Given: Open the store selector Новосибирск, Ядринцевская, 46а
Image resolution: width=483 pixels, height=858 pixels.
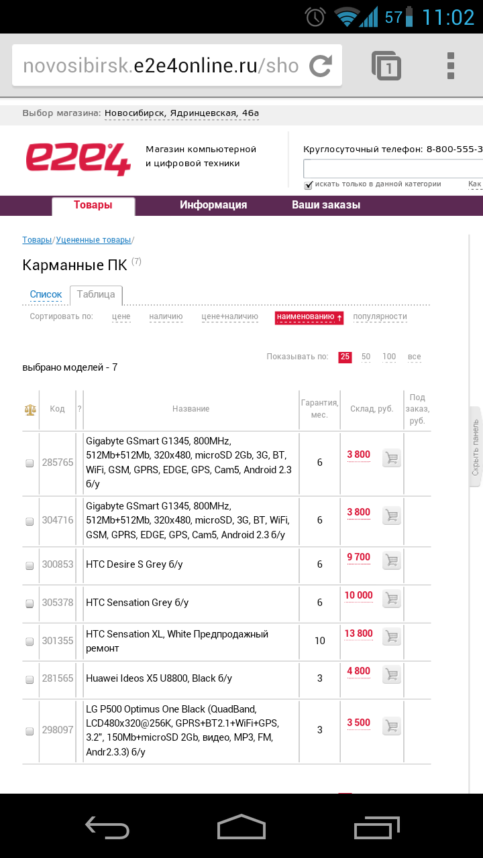Looking at the screenshot, I should [x=182, y=113].
